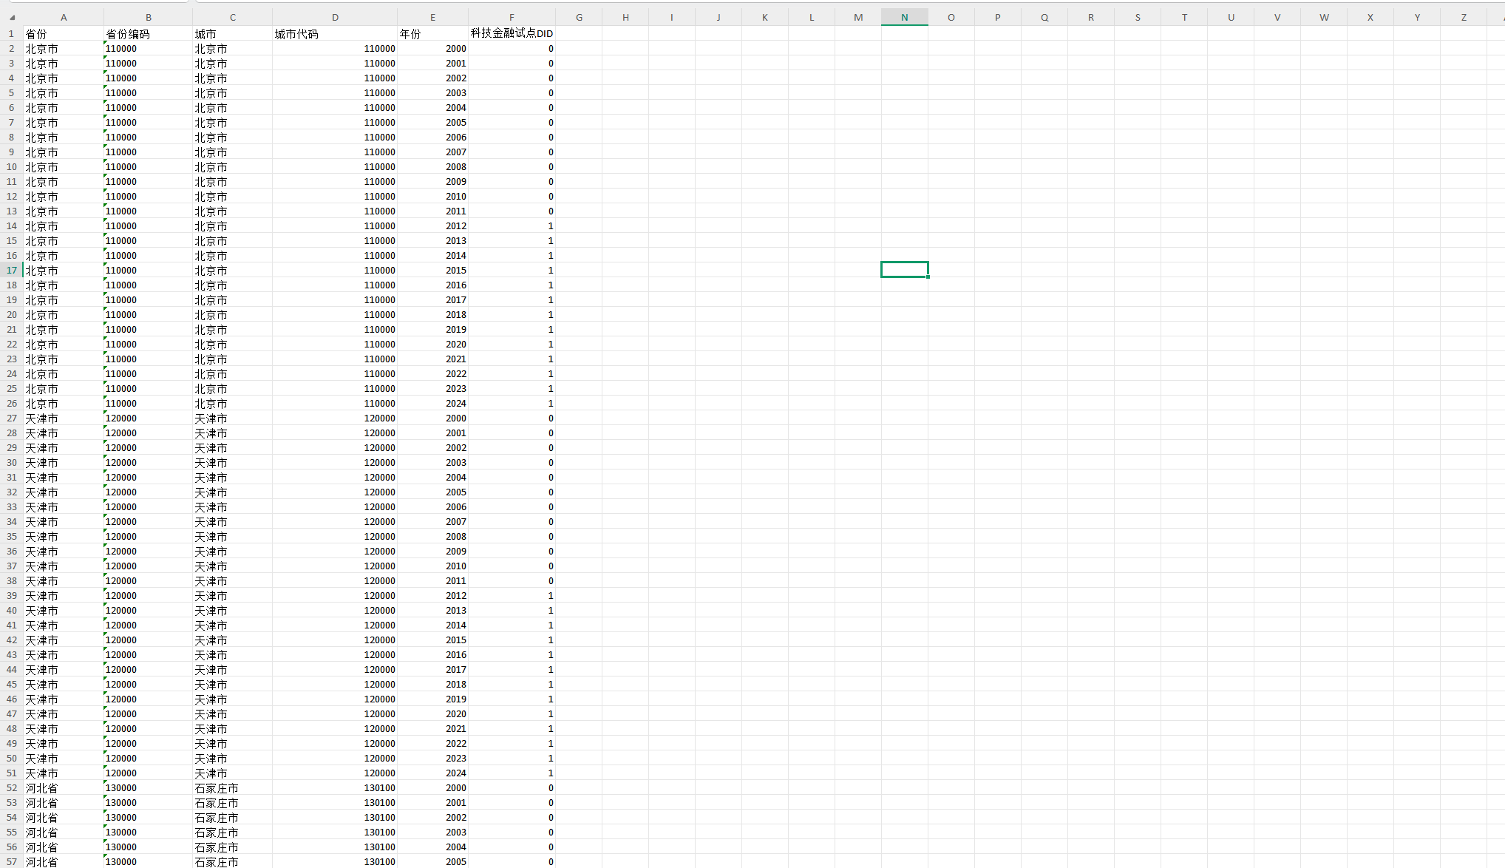
Task: Click the currently selected cell N17
Action: coord(904,270)
